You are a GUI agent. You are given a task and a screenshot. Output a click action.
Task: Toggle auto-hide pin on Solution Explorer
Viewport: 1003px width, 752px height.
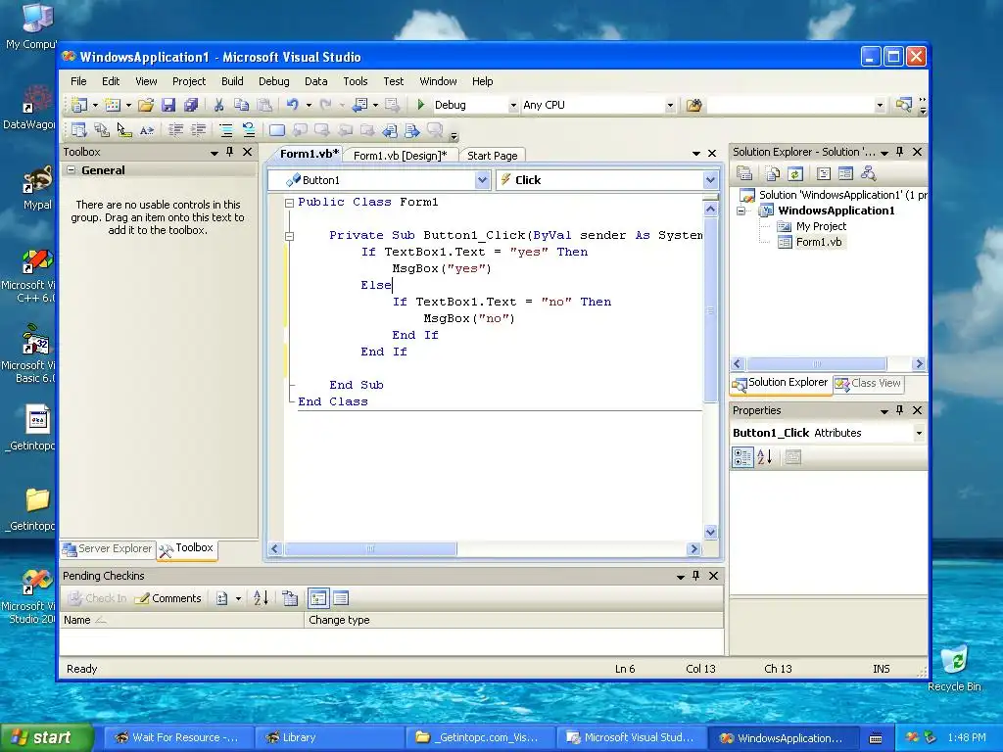coord(899,152)
